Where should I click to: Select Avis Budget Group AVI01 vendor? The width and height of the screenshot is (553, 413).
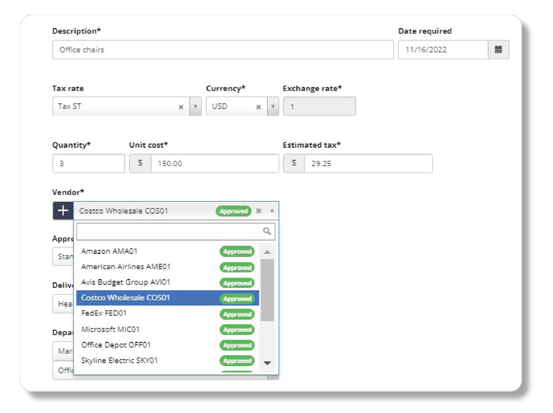coord(168,283)
